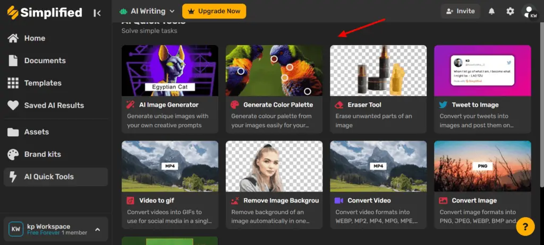
Task: Click 'Convert image formats into' description text
Action: (x=478, y=212)
